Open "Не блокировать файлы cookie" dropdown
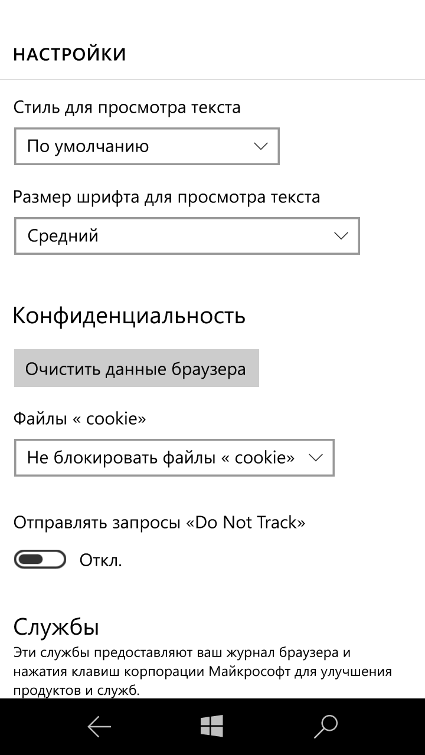This screenshot has width=425, height=755. click(x=174, y=458)
